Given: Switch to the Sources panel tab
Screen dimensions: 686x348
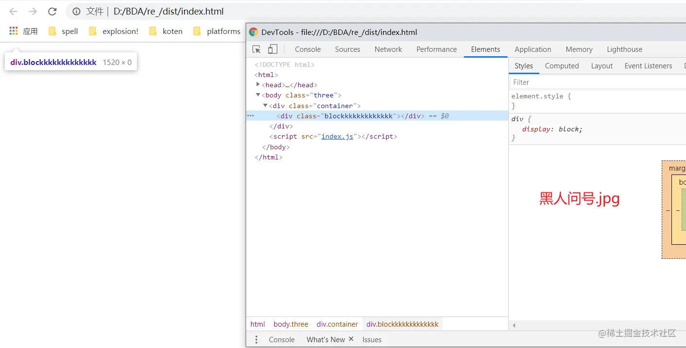Looking at the screenshot, I should (x=348, y=49).
